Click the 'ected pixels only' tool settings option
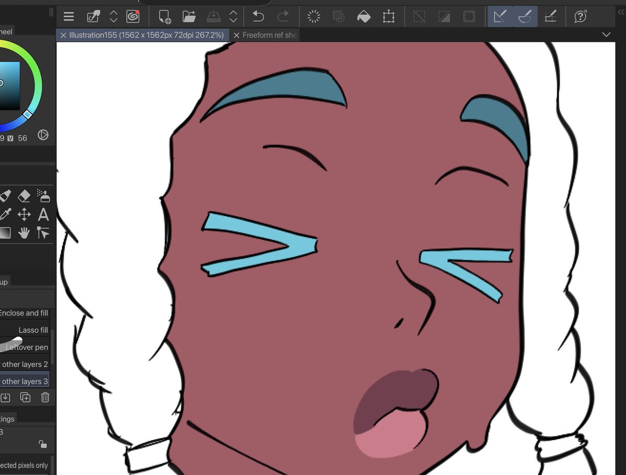This screenshot has height=475, width=626. tap(24, 465)
